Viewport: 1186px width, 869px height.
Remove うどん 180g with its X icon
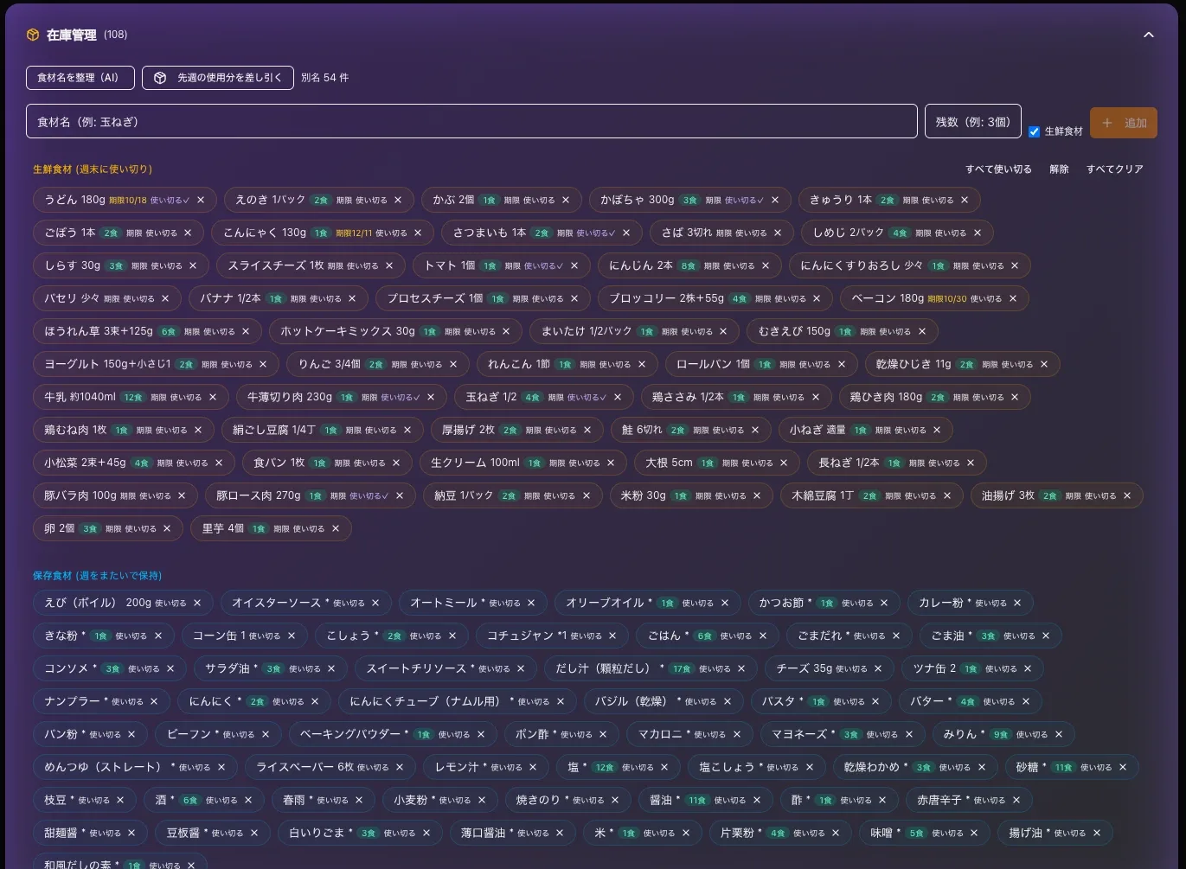[x=201, y=200]
